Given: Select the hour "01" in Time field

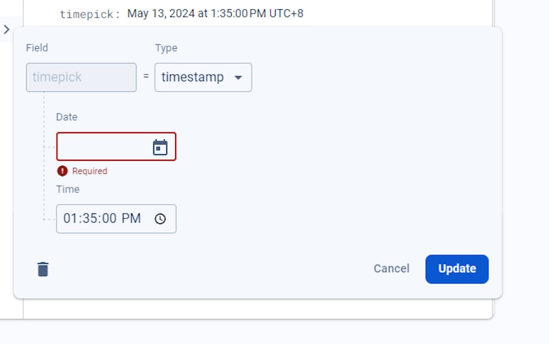Looking at the screenshot, I should point(70,218).
